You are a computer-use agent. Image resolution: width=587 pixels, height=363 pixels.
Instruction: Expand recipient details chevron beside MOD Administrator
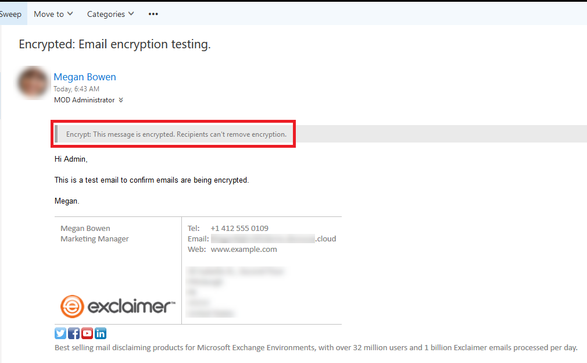pyautogui.click(x=121, y=100)
